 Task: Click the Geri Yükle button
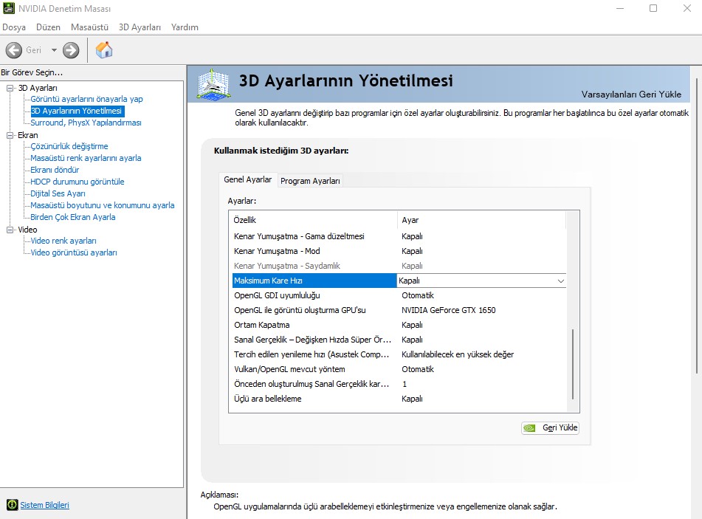pos(550,428)
